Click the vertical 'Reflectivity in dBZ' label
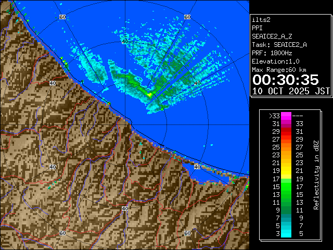This screenshot has height=250, width=333. (x=316, y=174)
